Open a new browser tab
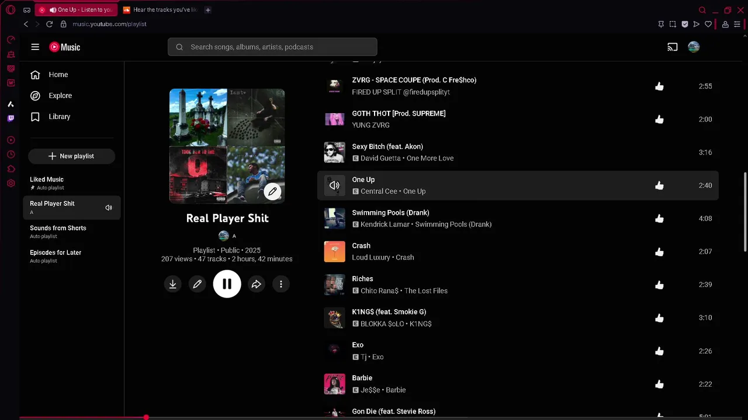The width and height of the screenshot is (748, 420). pyautogui.click(x=208, y=10)
